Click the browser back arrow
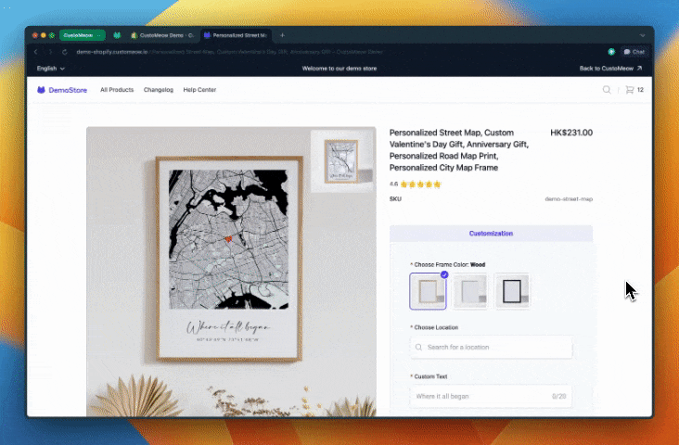Image resolution: width=679 pixels, height=445 pixels. (36, 52)
